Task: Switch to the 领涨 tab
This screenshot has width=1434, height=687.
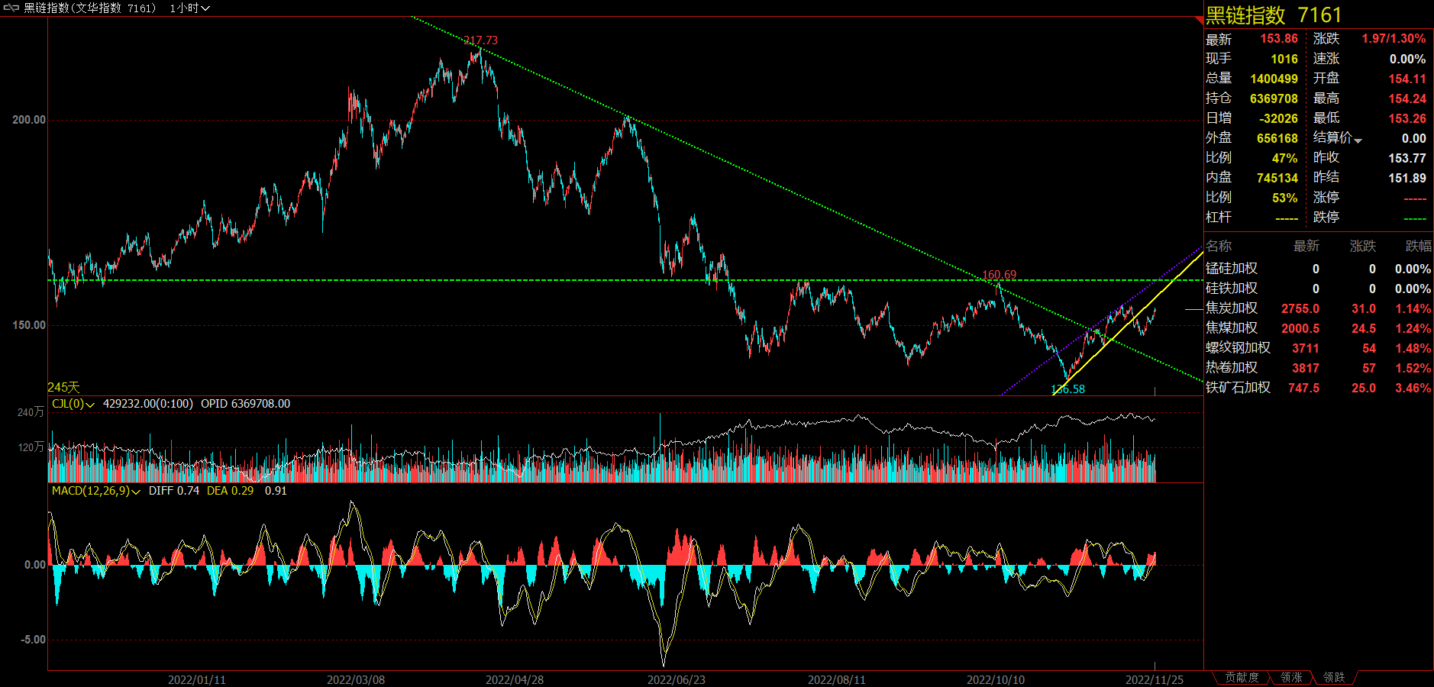Action: (1291, 677)
